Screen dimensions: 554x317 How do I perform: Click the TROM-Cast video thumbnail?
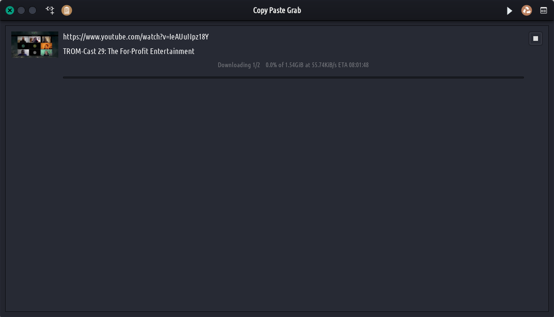pyautogui.click(x=35, y=45)
